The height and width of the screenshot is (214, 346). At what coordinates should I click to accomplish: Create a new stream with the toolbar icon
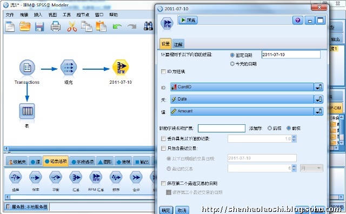10,26
